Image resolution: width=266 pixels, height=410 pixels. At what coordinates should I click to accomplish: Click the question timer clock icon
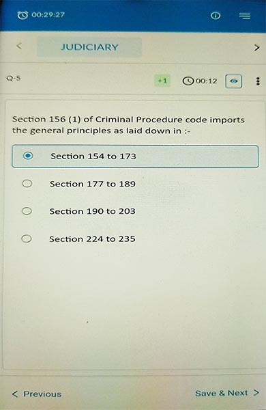click(188, 81)
